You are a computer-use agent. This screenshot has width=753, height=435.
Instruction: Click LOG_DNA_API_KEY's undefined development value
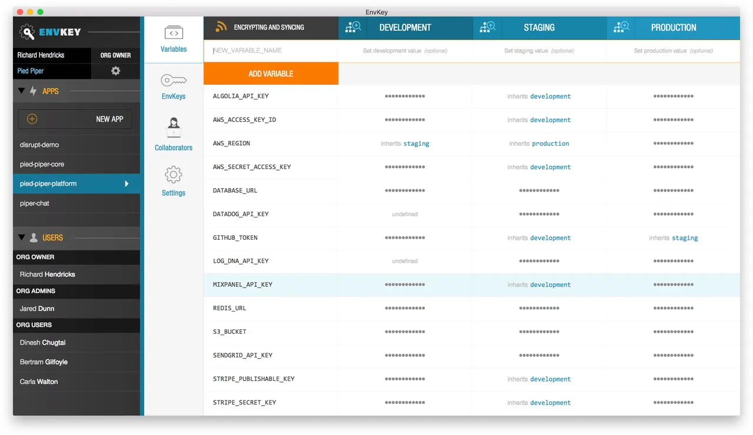(x=405, y=261)
